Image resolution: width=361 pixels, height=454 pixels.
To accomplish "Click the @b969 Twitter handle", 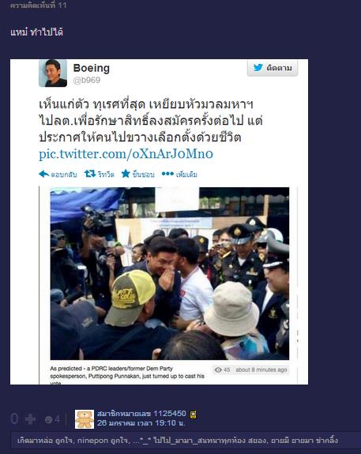I will pyautogui.click(x=87, y=81).
